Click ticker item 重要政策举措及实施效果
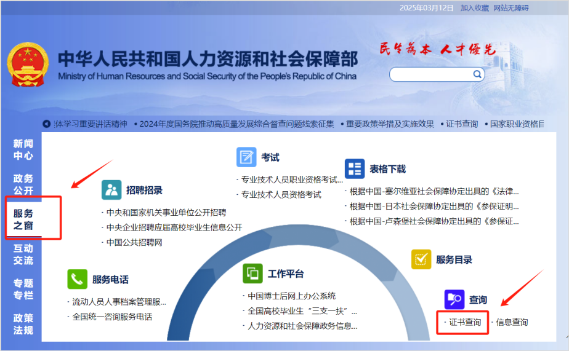Screen dimensions: 569x351 (390, 124)
